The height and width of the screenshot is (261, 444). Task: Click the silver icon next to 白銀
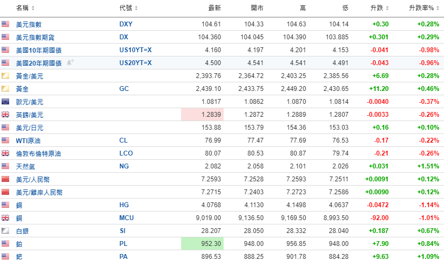point(6,231)
